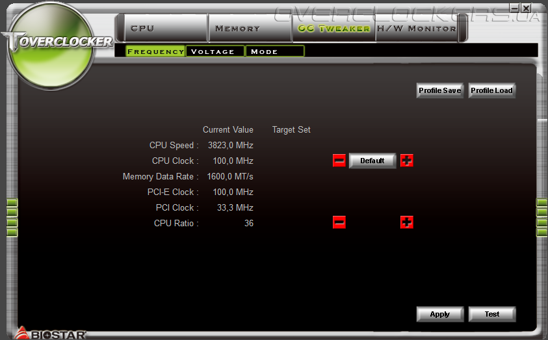Click the Current Value column header
This screenshot has width=548, height=340.
pyautogui.click(x=228, y=129)
